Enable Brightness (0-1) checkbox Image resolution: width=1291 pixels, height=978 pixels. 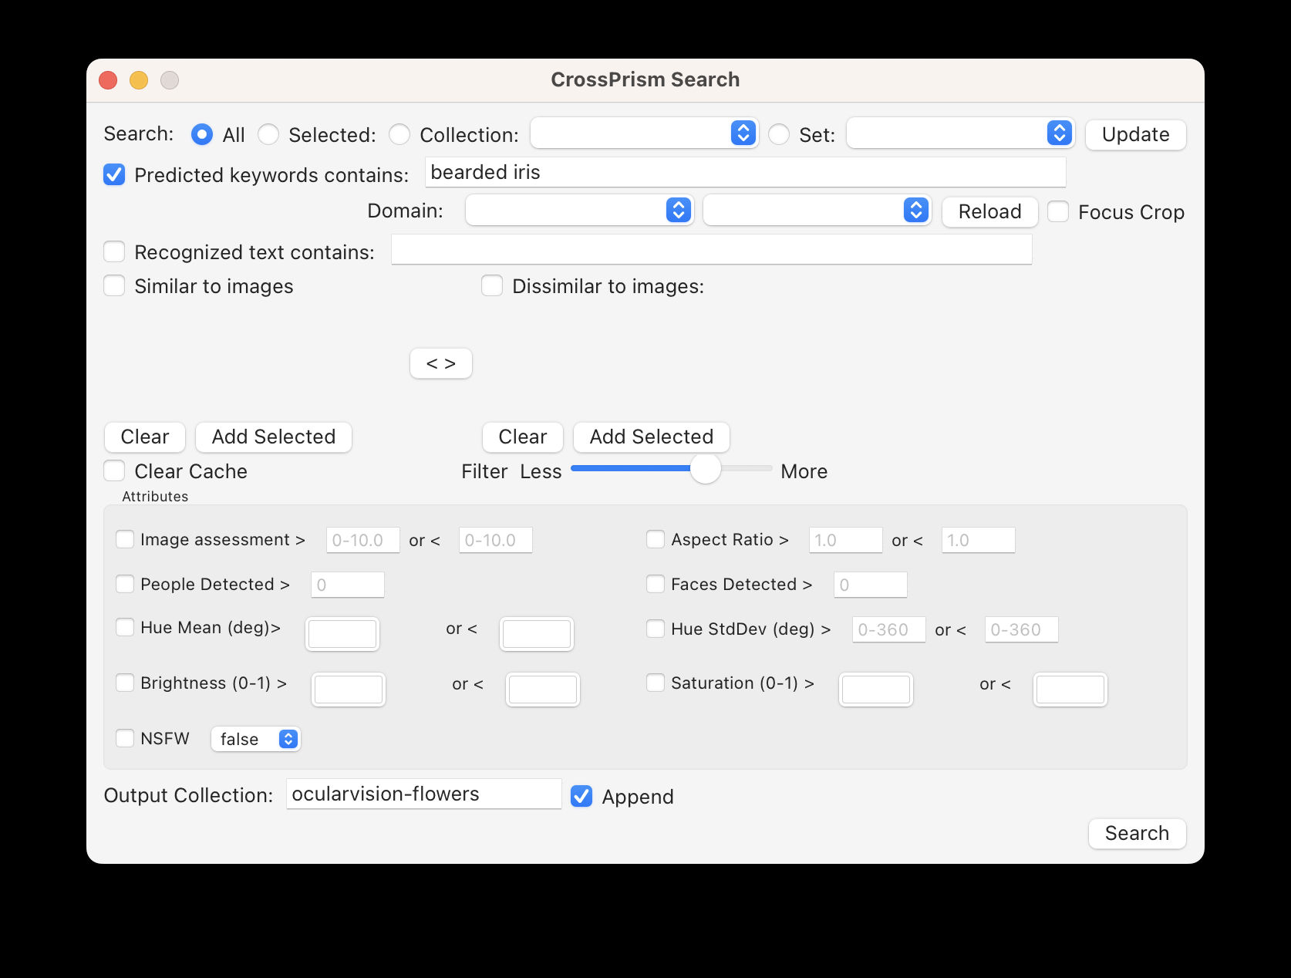click(125, 683)
